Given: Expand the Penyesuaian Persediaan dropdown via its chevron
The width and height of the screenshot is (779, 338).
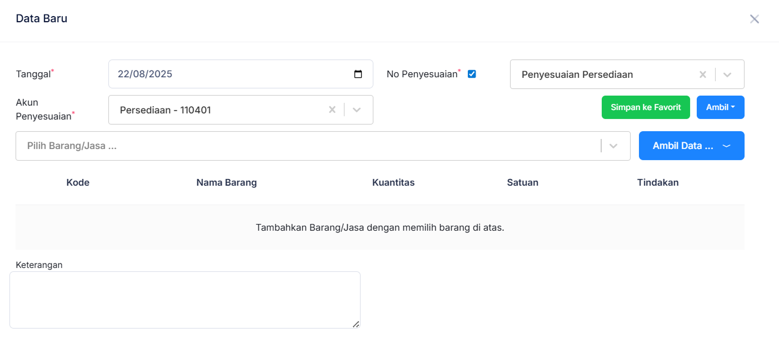Looking at the screenshot, I should click(728, 73).
